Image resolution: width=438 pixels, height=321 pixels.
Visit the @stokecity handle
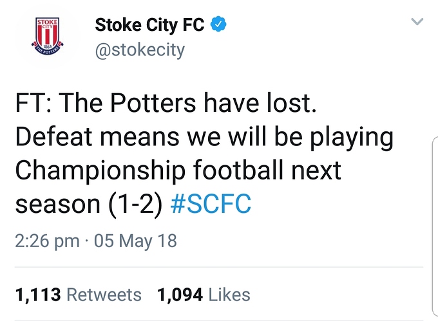point(140,50)
